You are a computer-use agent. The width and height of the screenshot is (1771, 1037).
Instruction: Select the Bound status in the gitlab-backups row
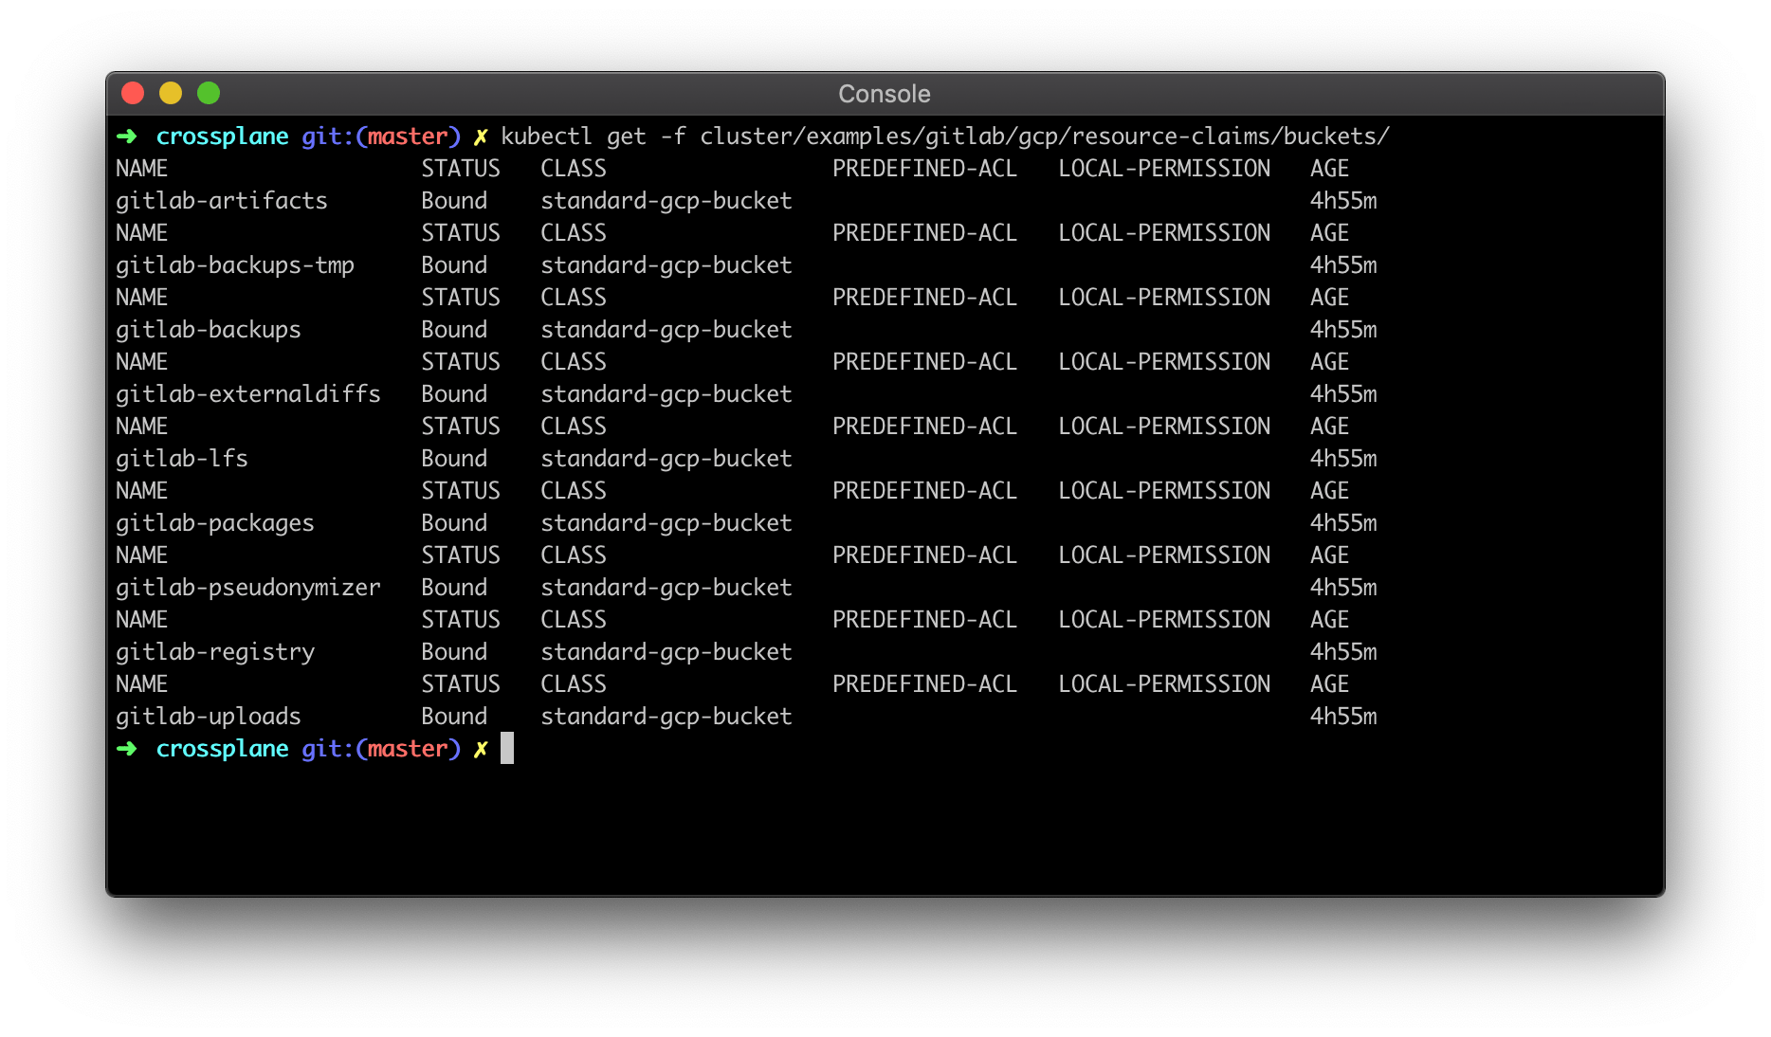point(454,330)
